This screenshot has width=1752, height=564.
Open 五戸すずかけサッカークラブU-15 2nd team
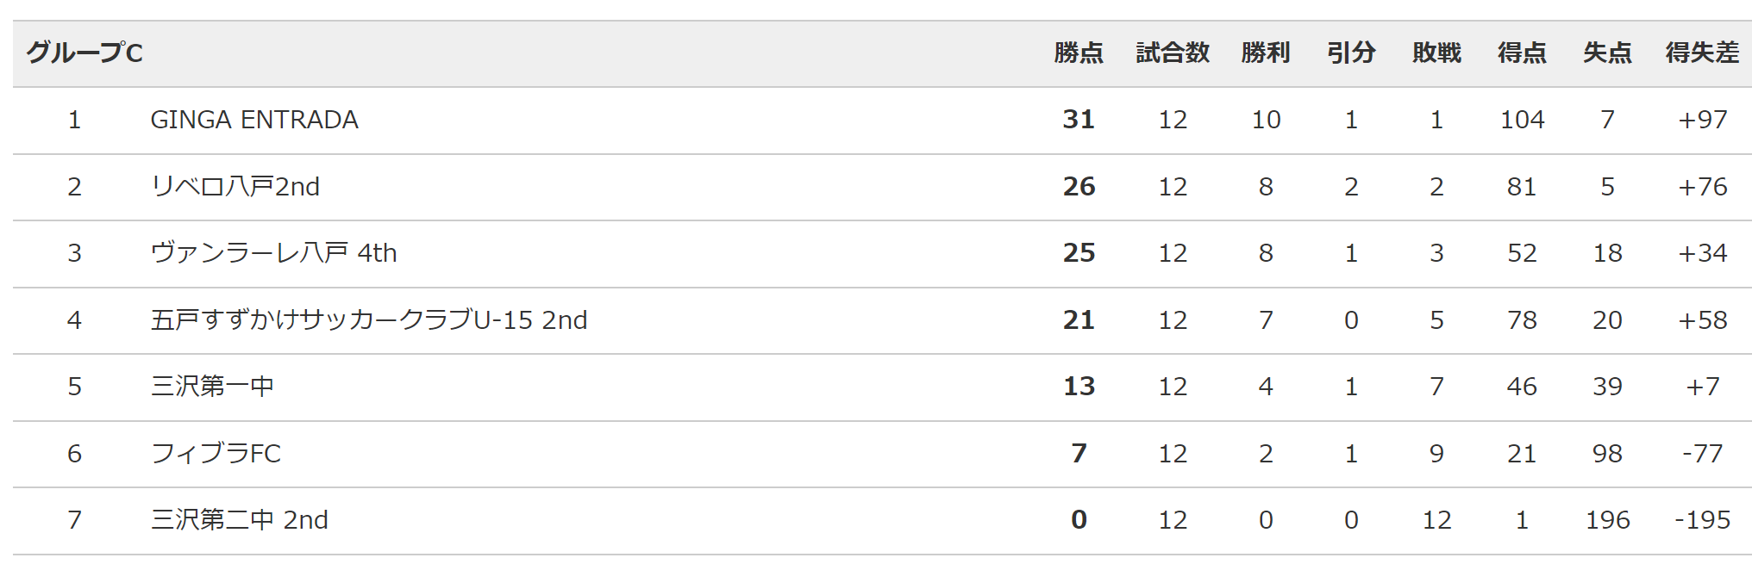369,320
